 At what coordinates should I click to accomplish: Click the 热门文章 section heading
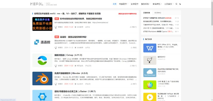(149, 39)
